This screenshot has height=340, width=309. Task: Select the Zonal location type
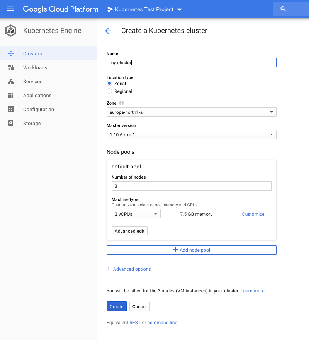pyautogui.click(x=109, y=84)
